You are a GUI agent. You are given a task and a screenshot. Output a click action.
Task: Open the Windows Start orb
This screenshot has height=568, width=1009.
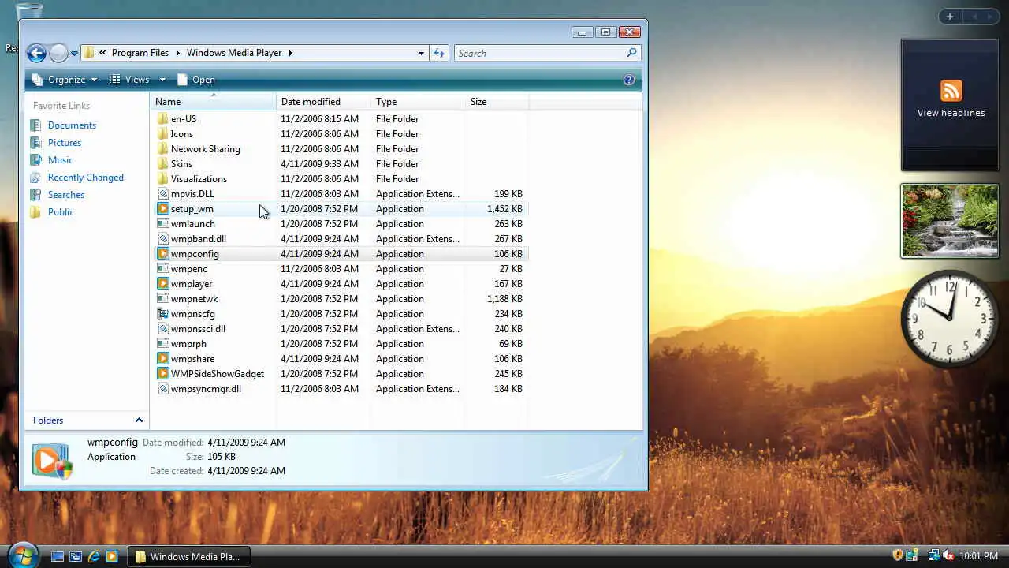pos(24,555)
